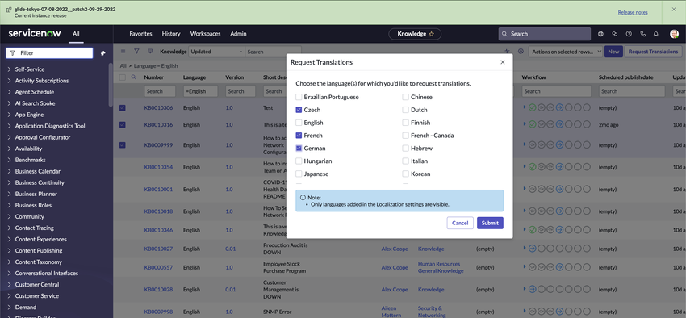The height and width of the screenshot is (318, 686).
Task: Expand the App Engine navigation module
Action: click(x=10, y=115)
